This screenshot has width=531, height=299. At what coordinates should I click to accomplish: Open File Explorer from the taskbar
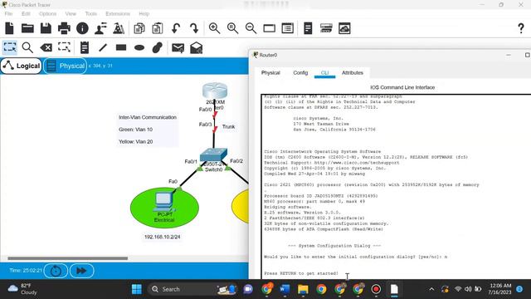(303, 289)
